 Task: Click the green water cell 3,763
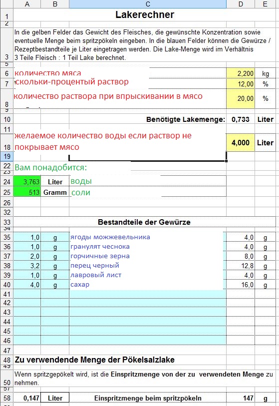coord(27,181)
